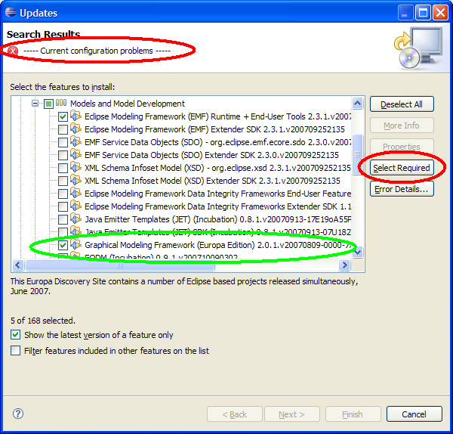This screenshot has width=453, height=434.
Task: Click the vertical scrollbar down arrow
Action: tap(358, 252)
